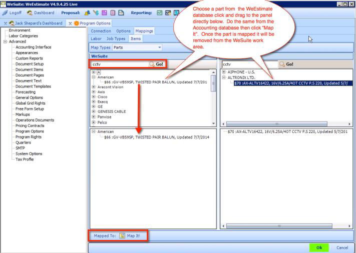Viewport: 356px width, 253px height.
Task: Click the magnifier icon in the accounting search
Action: 282,64
